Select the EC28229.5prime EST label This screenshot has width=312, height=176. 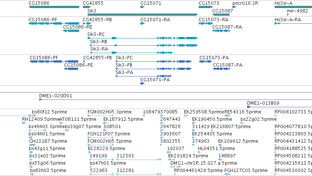[x=106, y=149]
